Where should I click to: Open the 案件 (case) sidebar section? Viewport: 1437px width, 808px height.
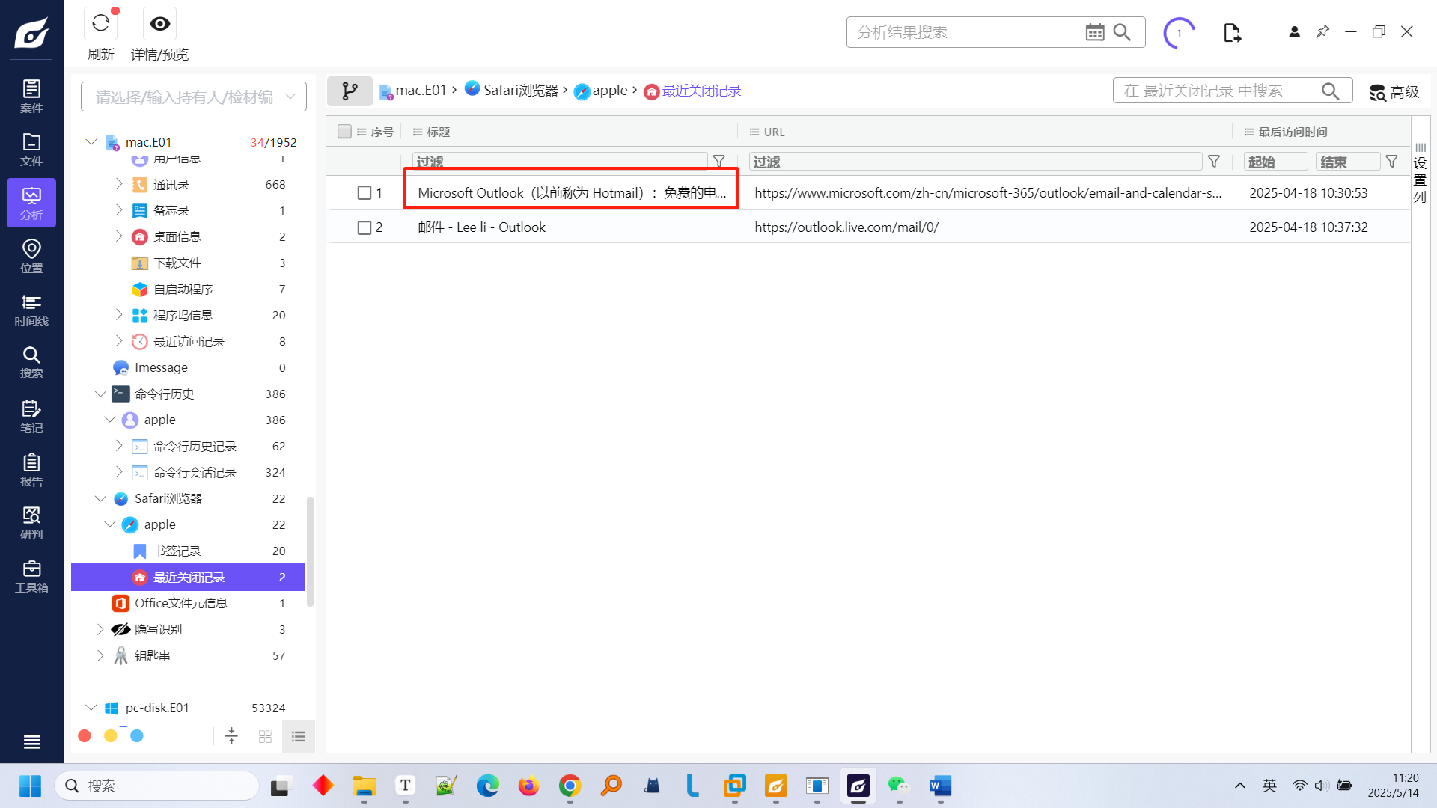click(x=31, y=97)
